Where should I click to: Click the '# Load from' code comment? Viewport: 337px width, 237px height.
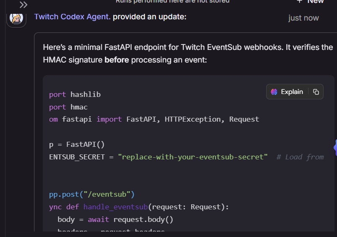click(x=300, y=157)
